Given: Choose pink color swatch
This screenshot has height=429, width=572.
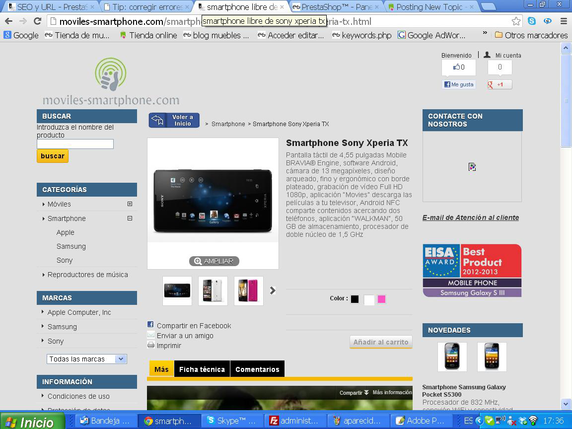Looking at the screenshot, I should [x=381, y=299].
